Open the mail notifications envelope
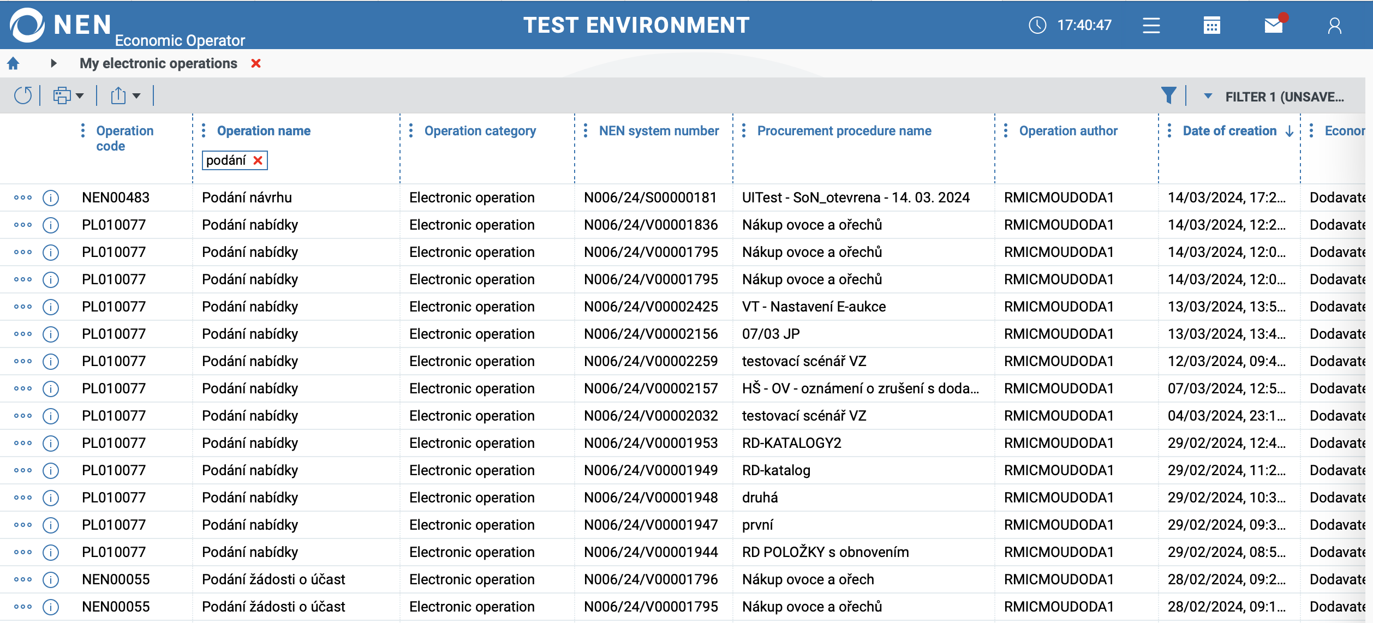The image size is (1373, 623). [x=1273, y=25]
